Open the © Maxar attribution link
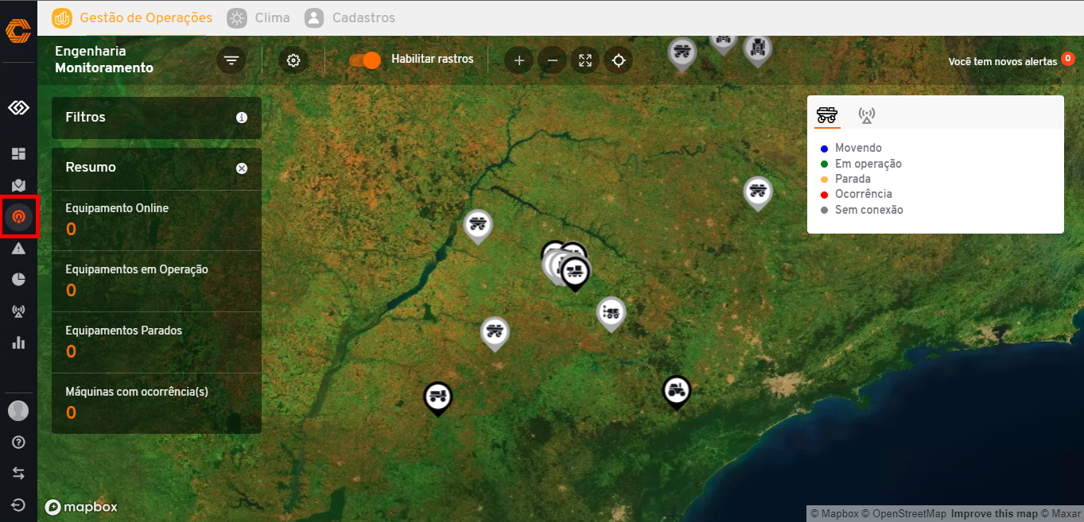This screenshot has height=522, width=1084. [x=1061, y=514]
